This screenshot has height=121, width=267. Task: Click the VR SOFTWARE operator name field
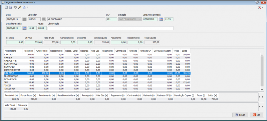pyautogui.click(x=76, y=19)
